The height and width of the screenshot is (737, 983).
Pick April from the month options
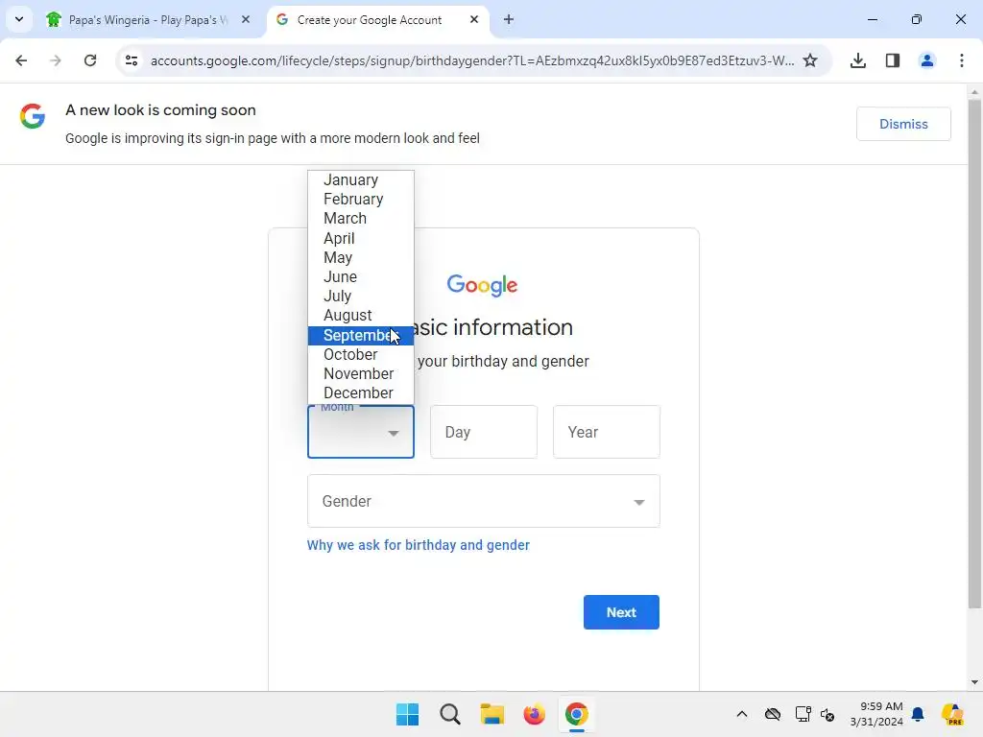[361, 238]
